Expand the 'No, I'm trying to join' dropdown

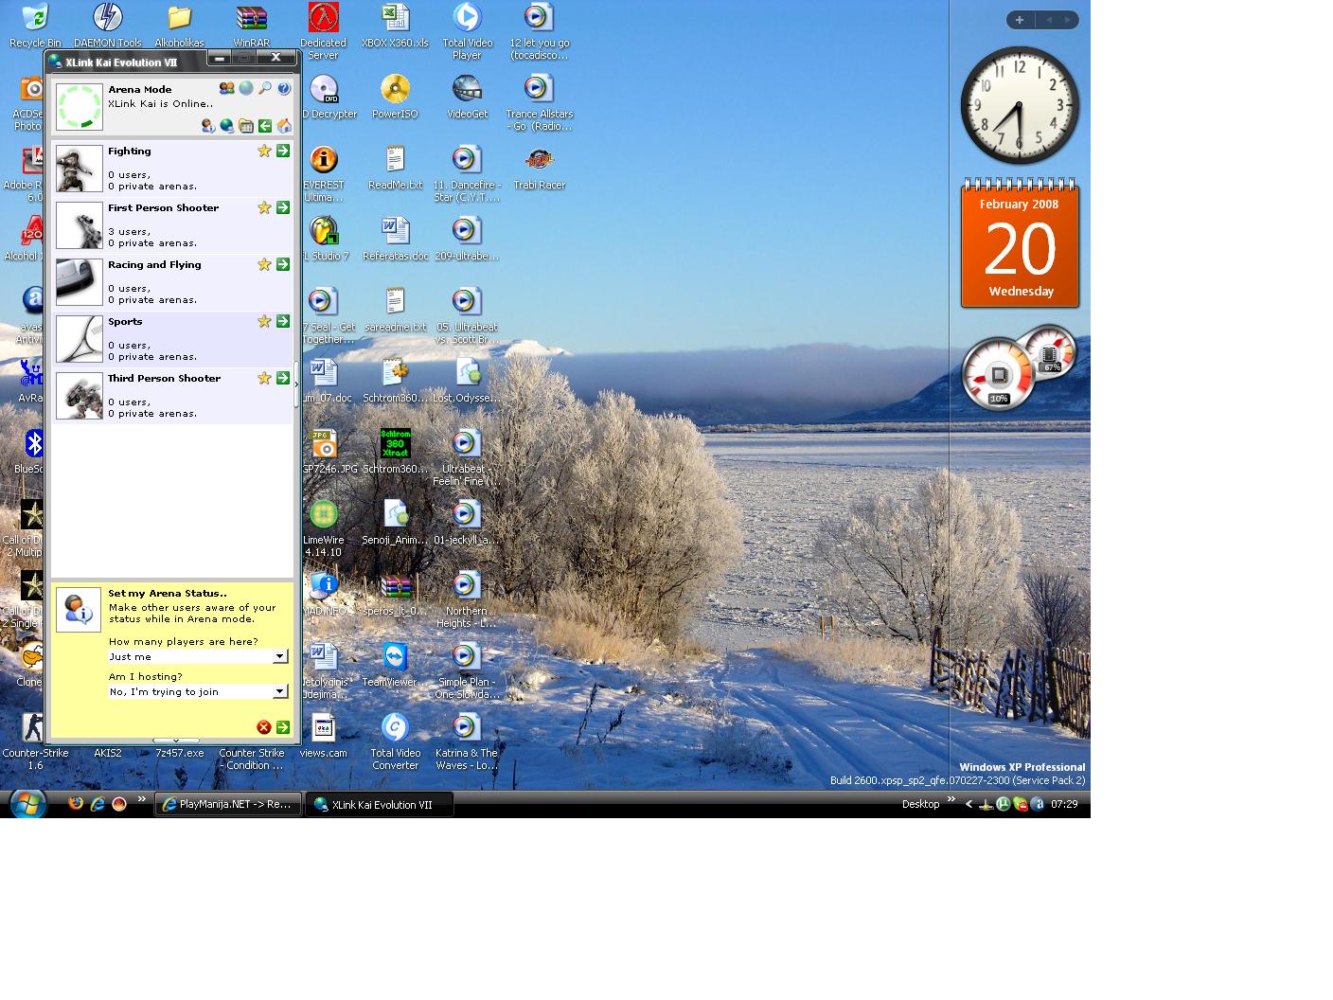280,691
